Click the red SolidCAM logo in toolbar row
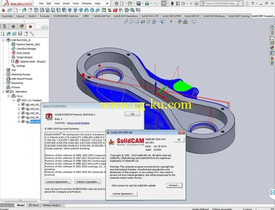Image resolution: width=275 pixels, height=210 pixels. [3, 10]
